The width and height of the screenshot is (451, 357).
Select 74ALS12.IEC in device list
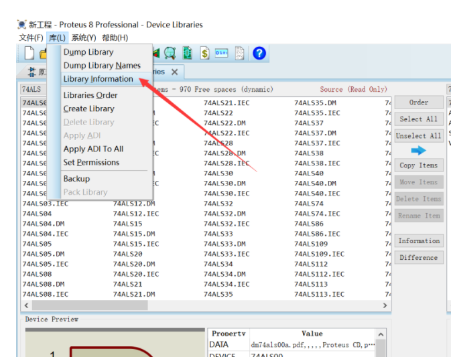(x=136, y=214)
